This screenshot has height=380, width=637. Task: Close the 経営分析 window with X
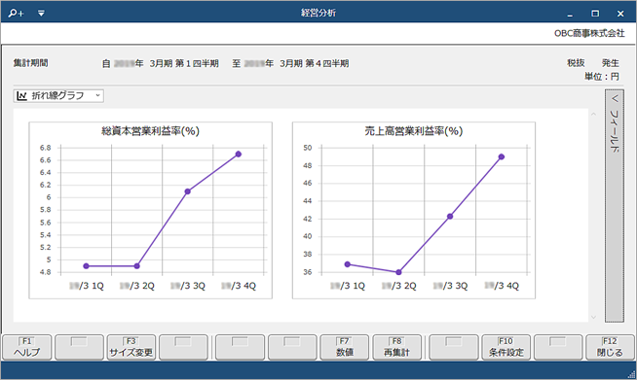(620, 14)
